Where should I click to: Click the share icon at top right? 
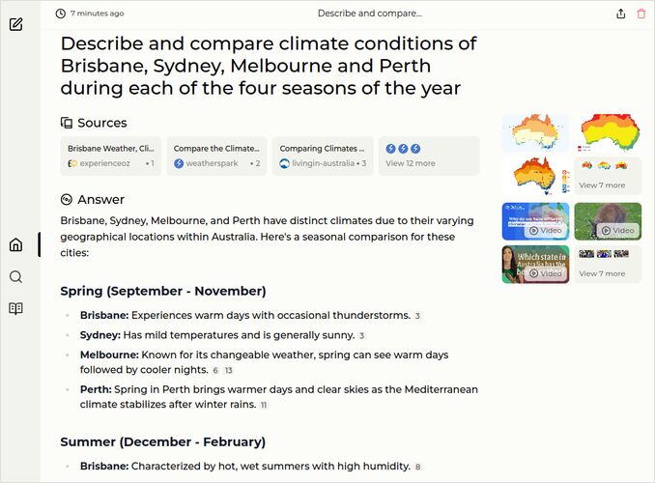621,14
